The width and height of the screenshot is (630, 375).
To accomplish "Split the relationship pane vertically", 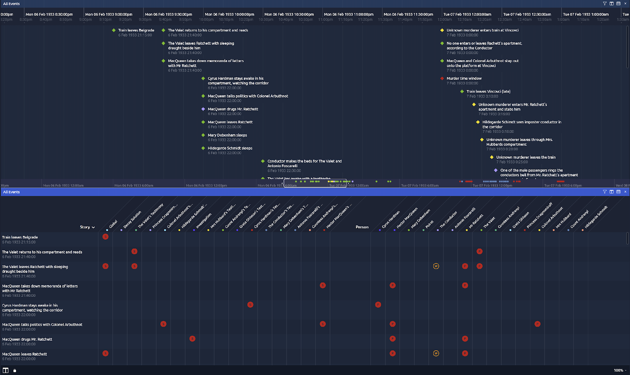I will pos(611,192).
